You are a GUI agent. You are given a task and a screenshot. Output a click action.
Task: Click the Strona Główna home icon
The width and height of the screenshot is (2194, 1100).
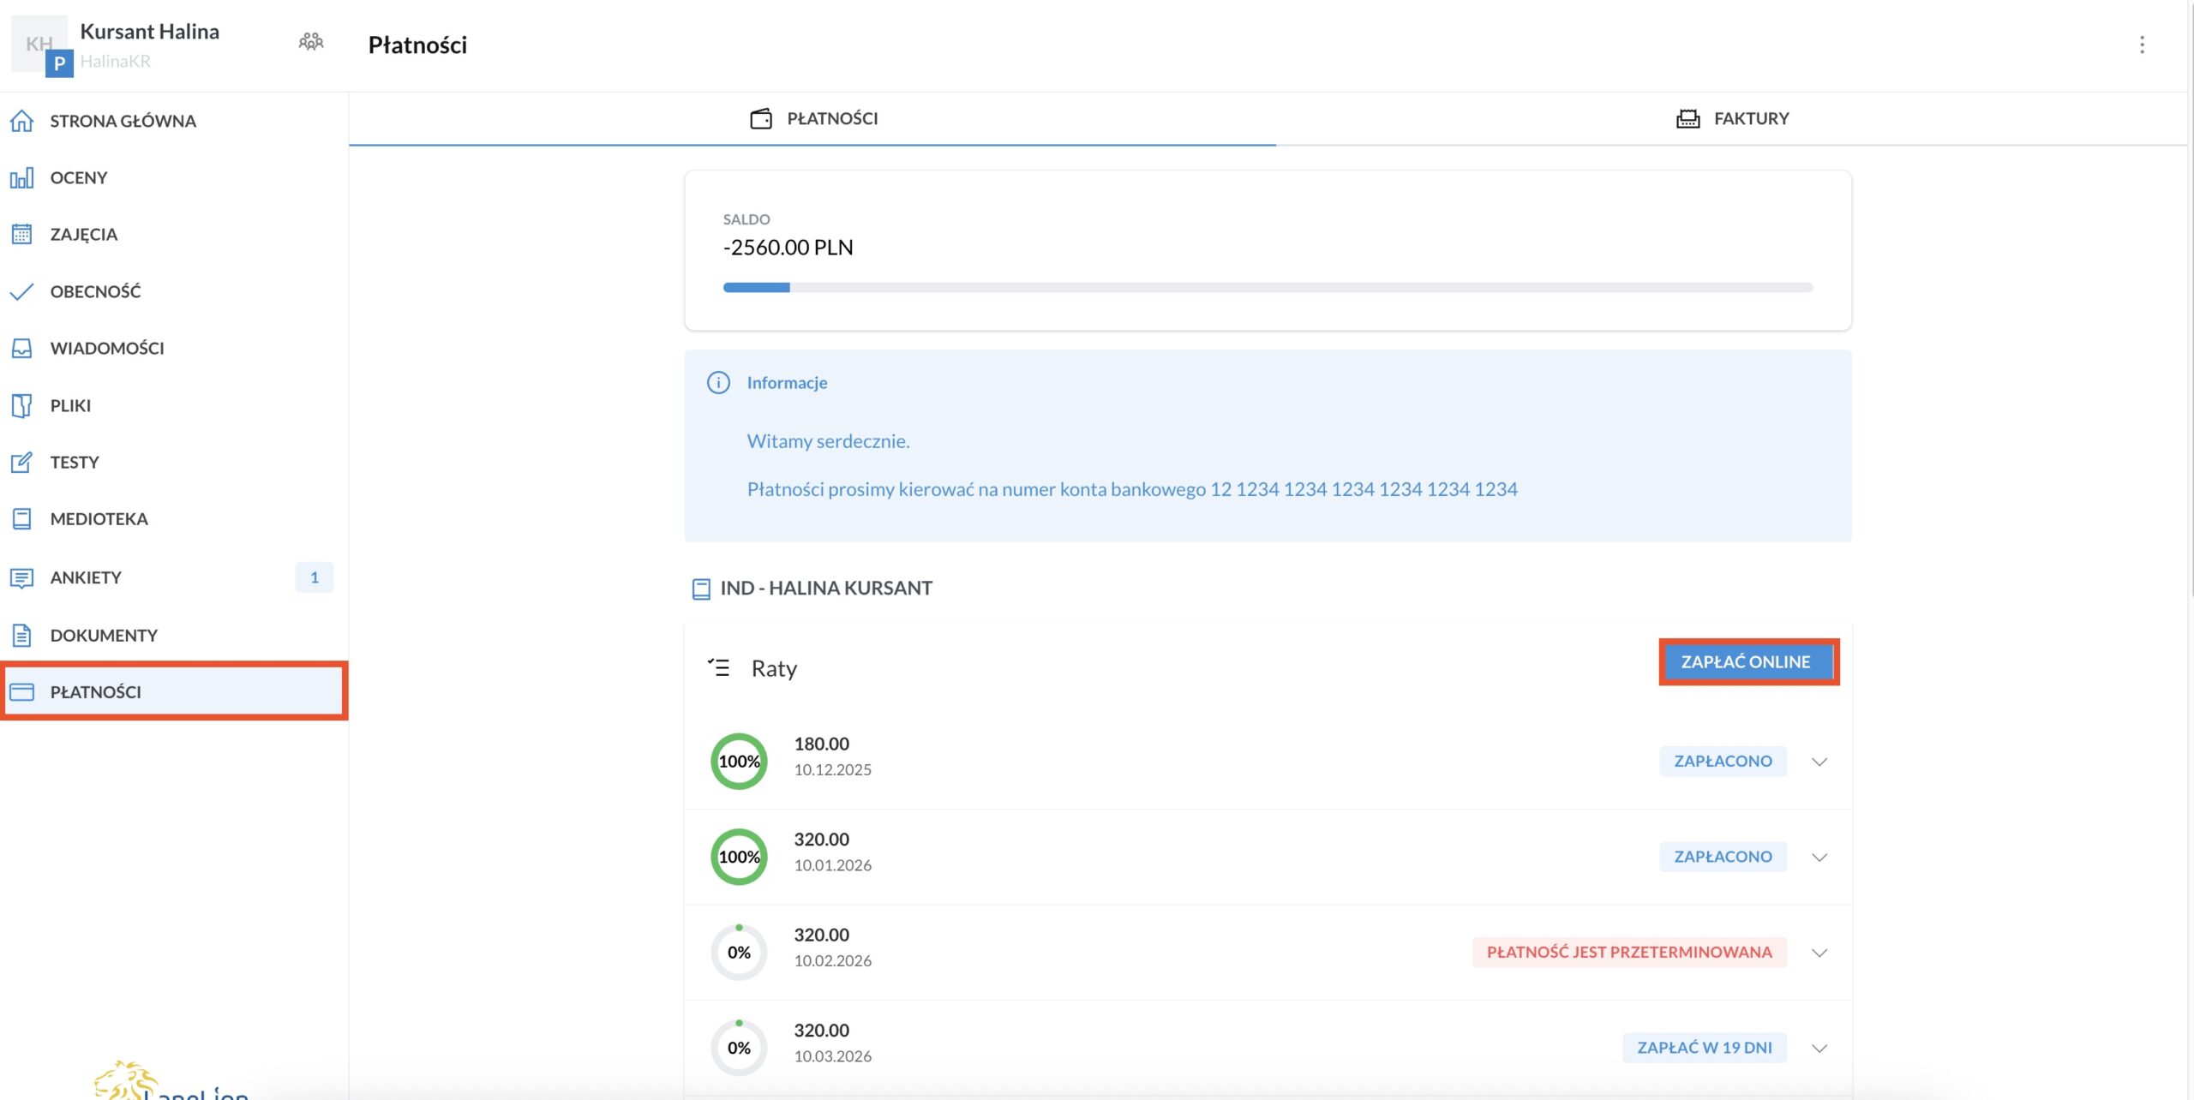click(21, 121)
